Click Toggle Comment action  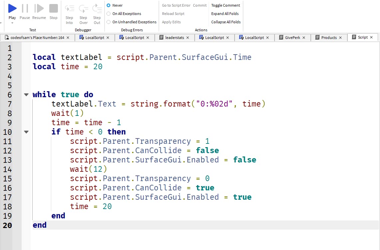pyautogui.click(x=226, y=5)
